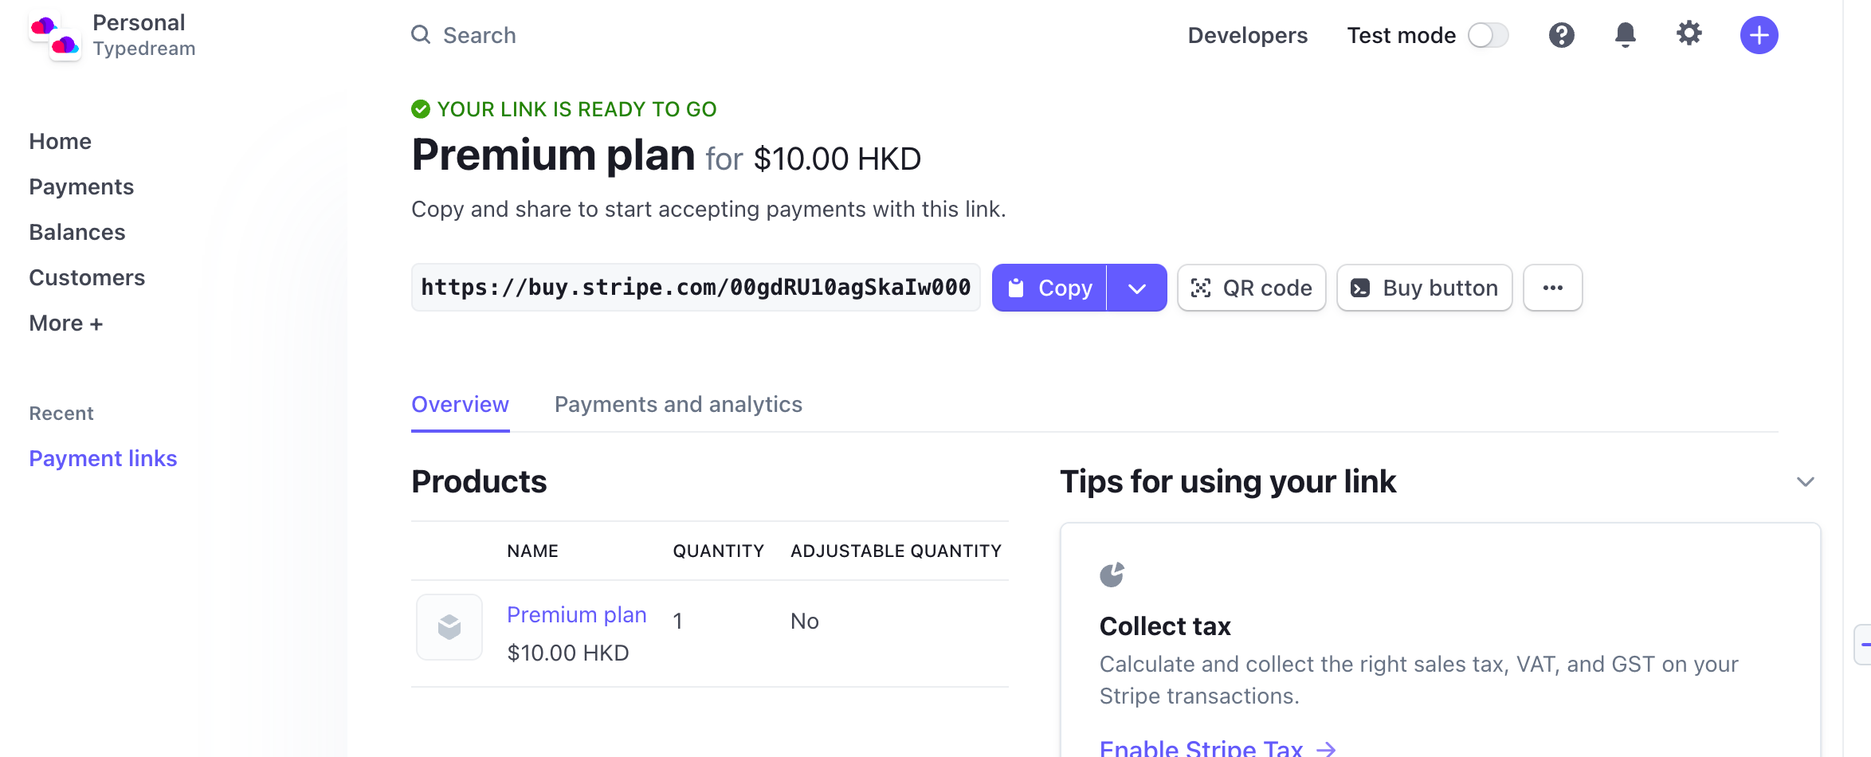1871x757 pixels.
Task: Go to Home in sidebar
Action: pyautogui.click(x=61, y=141)
